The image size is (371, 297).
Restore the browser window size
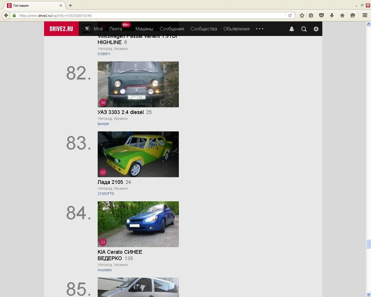point(362,5)
